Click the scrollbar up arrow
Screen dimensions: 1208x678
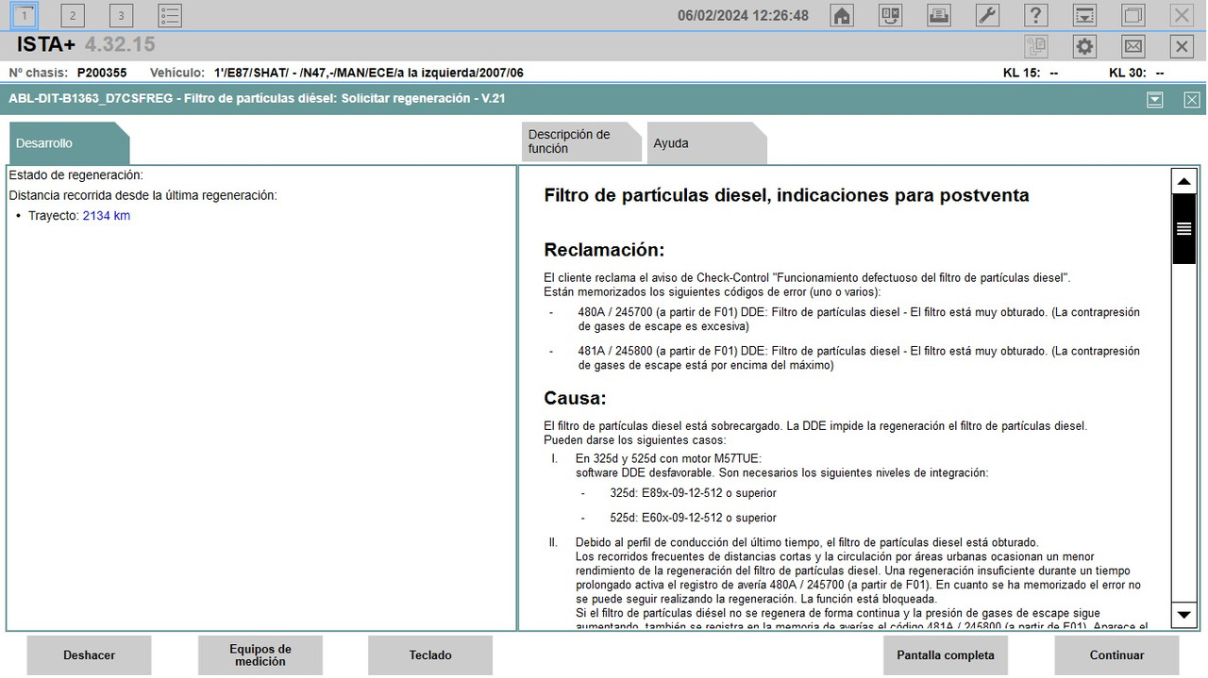1183,181
